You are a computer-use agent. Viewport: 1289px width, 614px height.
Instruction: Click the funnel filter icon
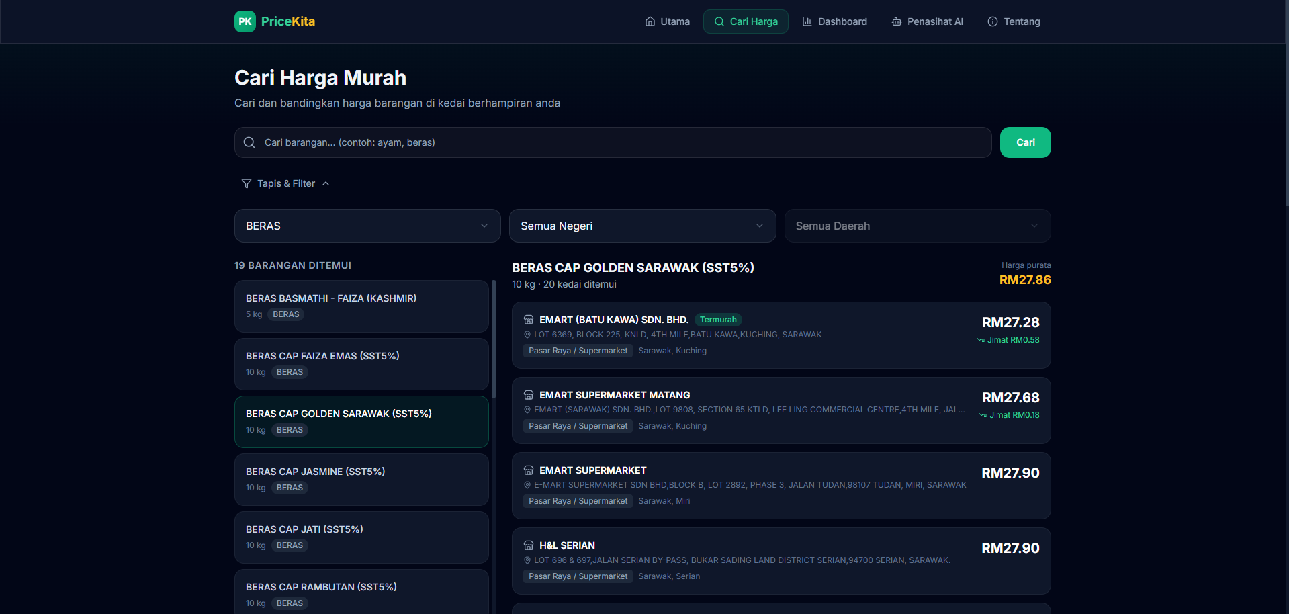pyautogui.click(x=247, y=183)
